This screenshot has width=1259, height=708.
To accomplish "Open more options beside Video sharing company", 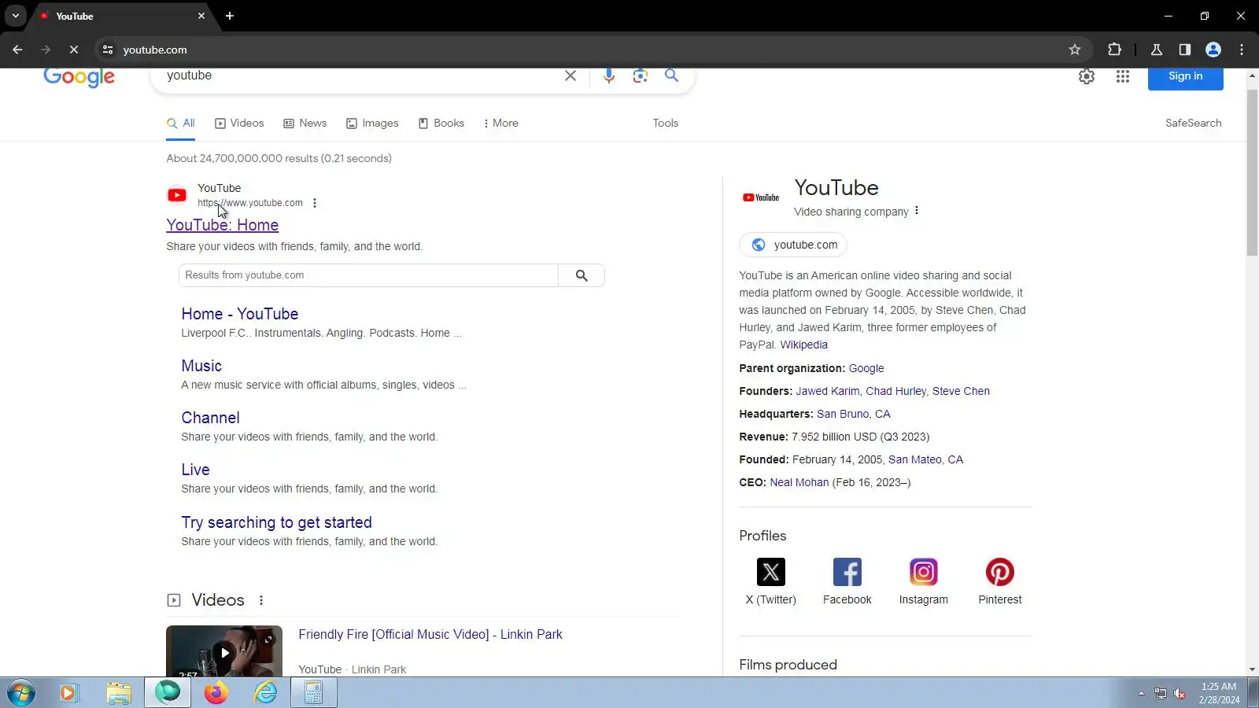I will 917,211.
